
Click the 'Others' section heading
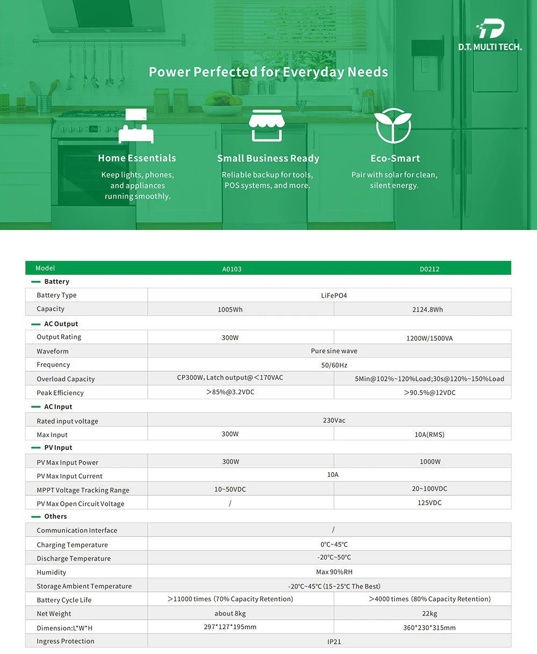(55, 517)
